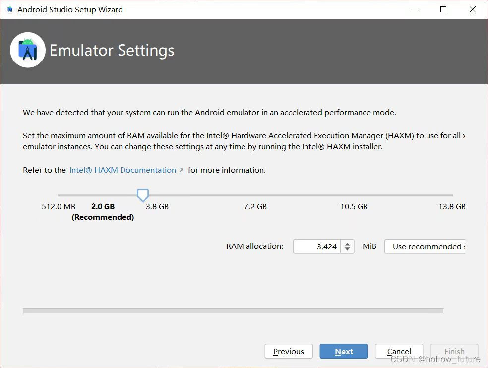Decrease RAM allocation with down arrow
The image size is (488, 368).
tap(347, 249)
